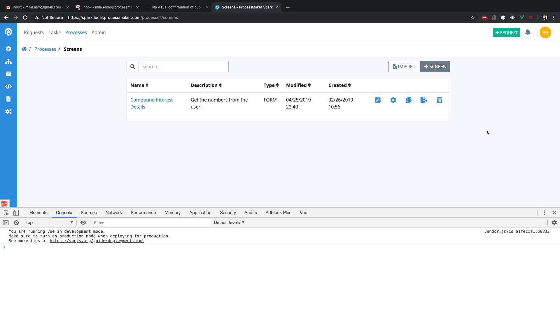Open the Scripts code icon in sidebar
The width and height of the screenshot is (560, 315).
click(8, 86)
